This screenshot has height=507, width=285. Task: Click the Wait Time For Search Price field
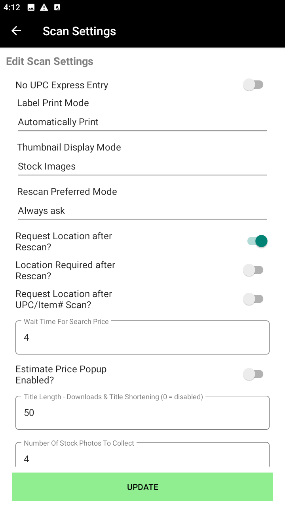click(142, 337)
